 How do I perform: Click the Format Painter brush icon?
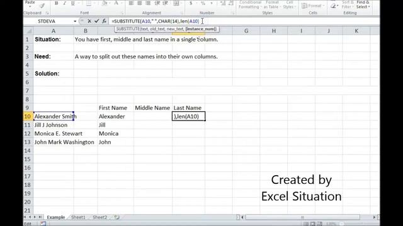(42, 6)
